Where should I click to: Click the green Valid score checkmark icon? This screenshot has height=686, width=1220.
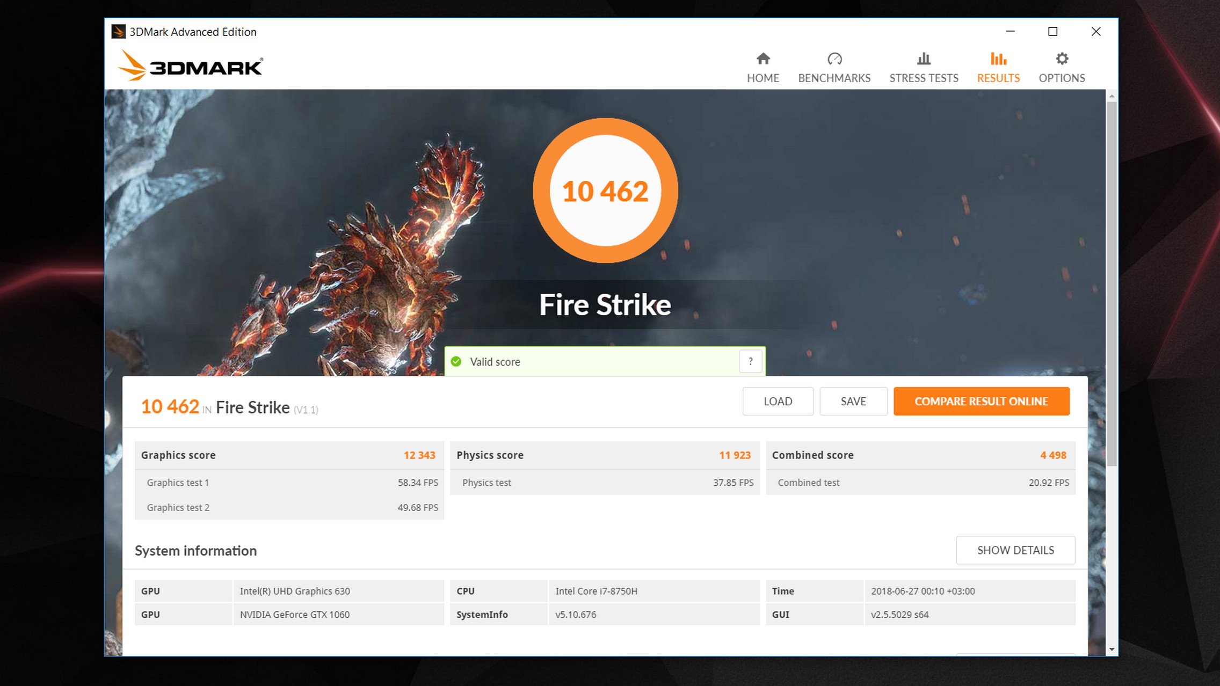pyautogui.click(x=456, y=362)
